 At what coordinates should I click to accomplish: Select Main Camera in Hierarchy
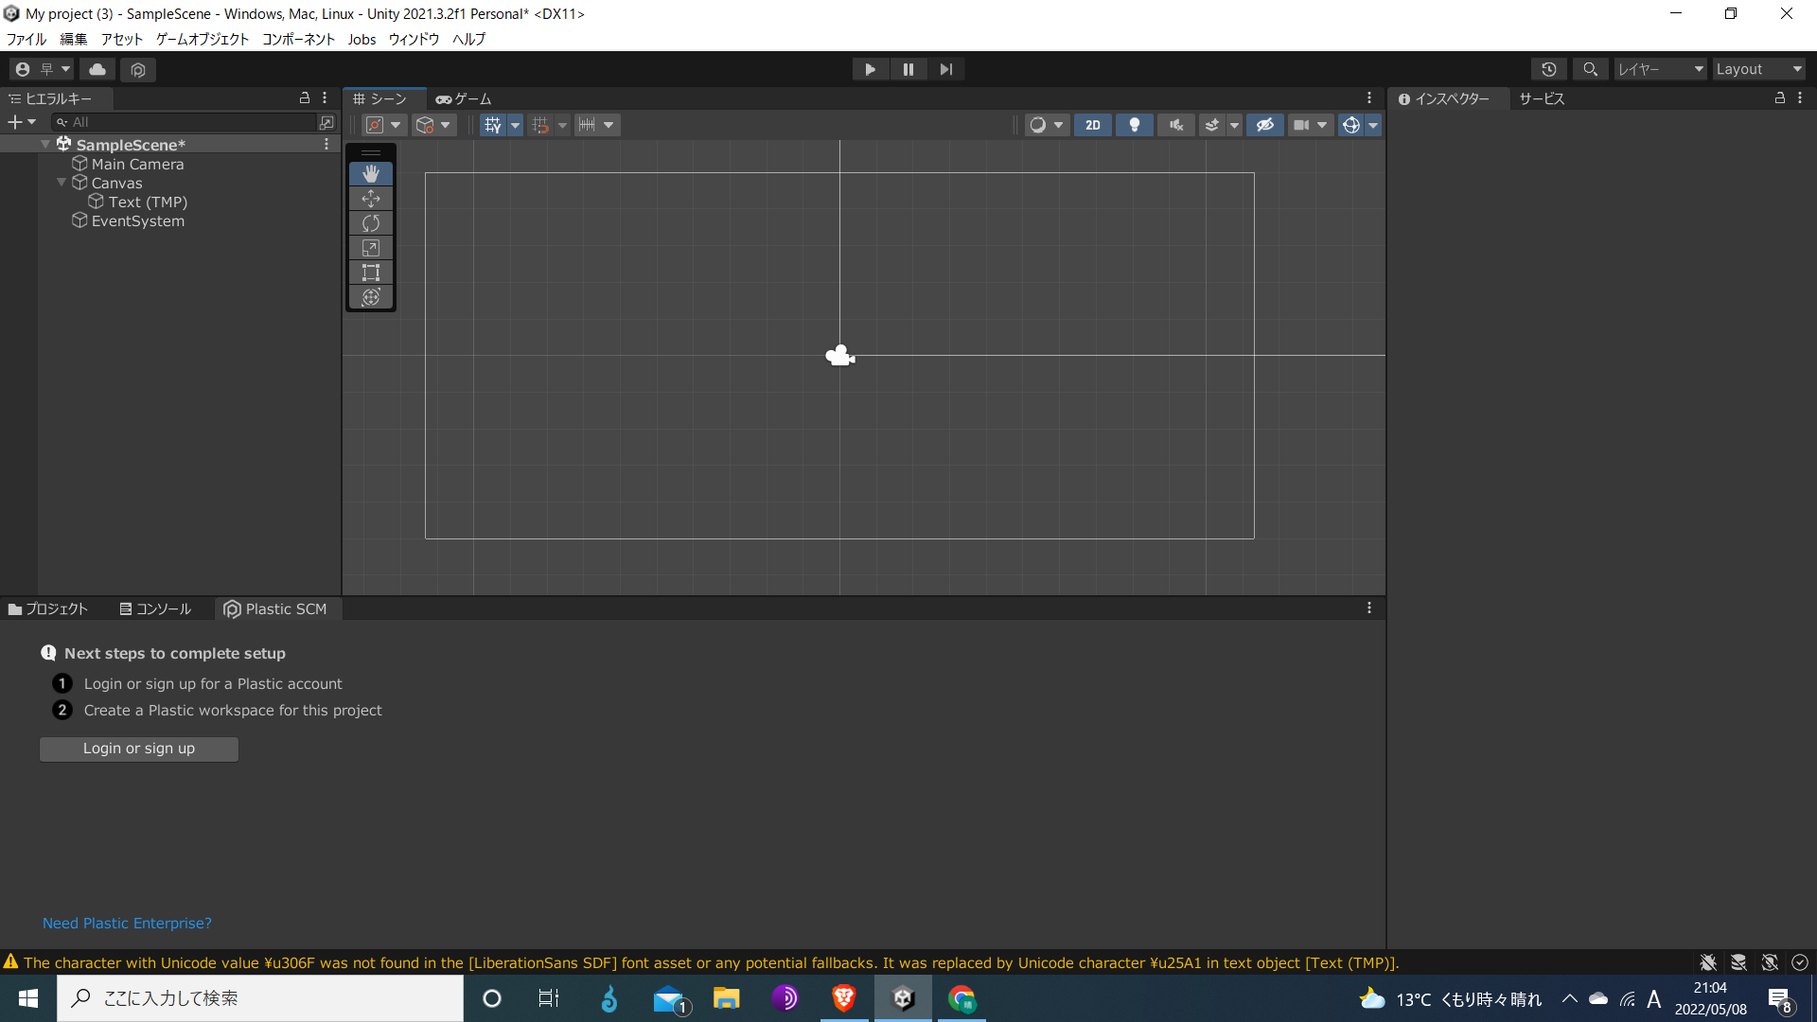coord(137,164)
